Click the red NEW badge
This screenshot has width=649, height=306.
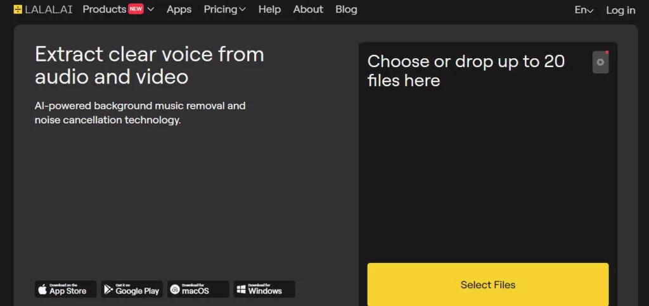tap(136, 9)
